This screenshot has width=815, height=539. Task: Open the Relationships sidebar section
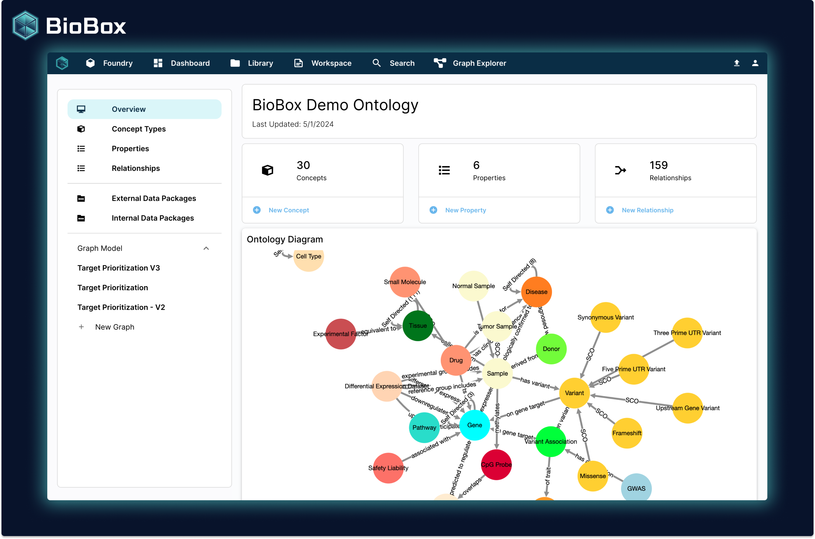(135, 168)
